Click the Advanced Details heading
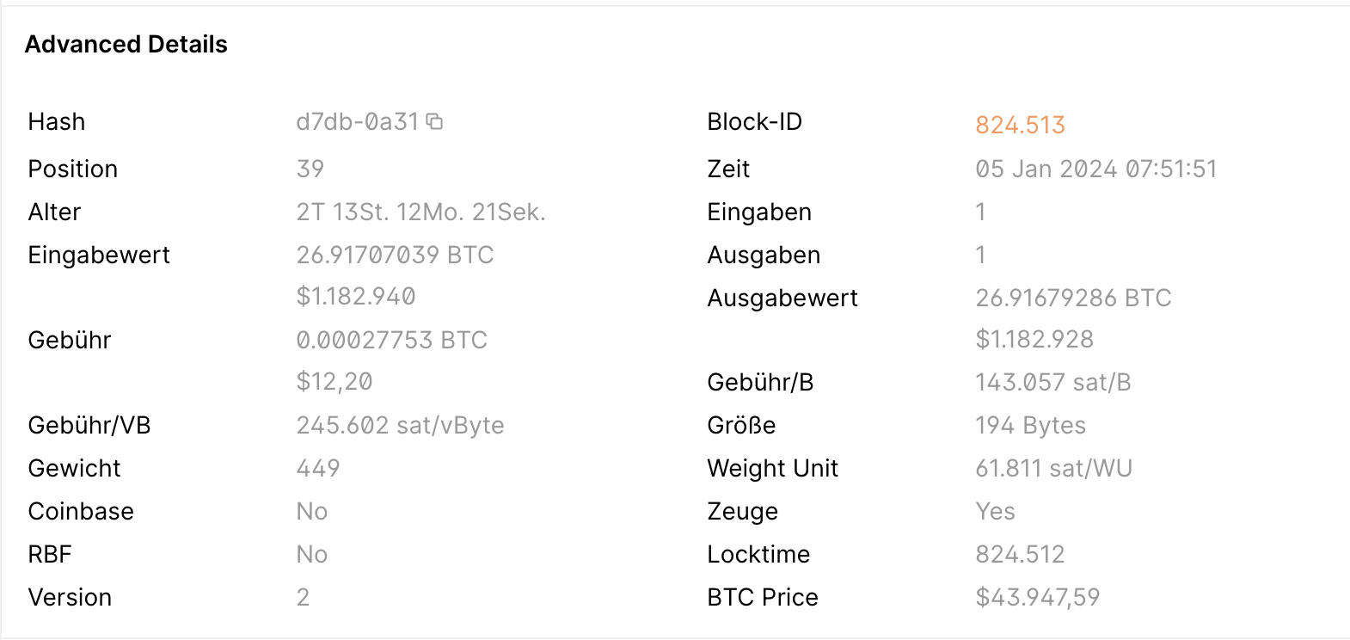The height and width of the screenshot is (640, 1350). coord(126,45)
